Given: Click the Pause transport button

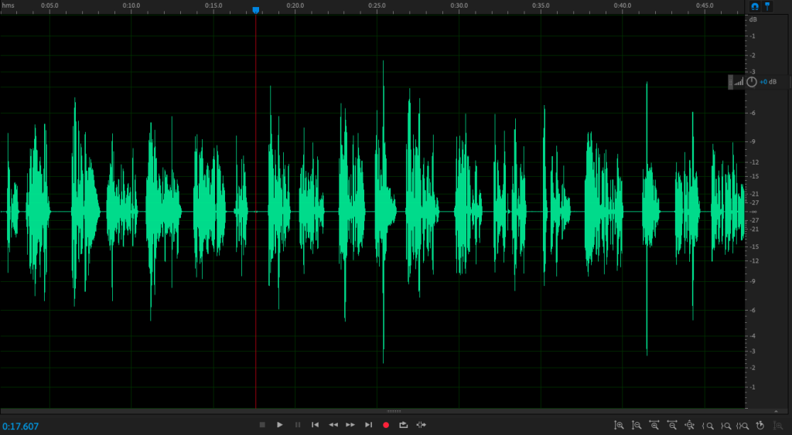Looking at the screenshot, I should tap(298, 425).
